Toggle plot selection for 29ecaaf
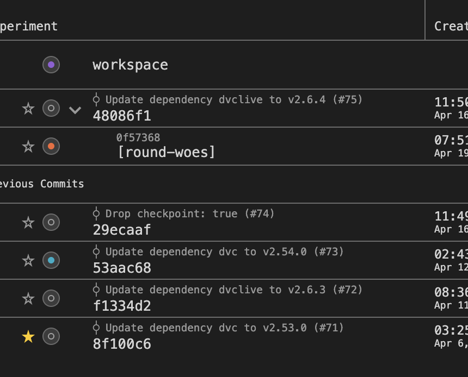The image size is (468, 377). click(x=51, y=222)
